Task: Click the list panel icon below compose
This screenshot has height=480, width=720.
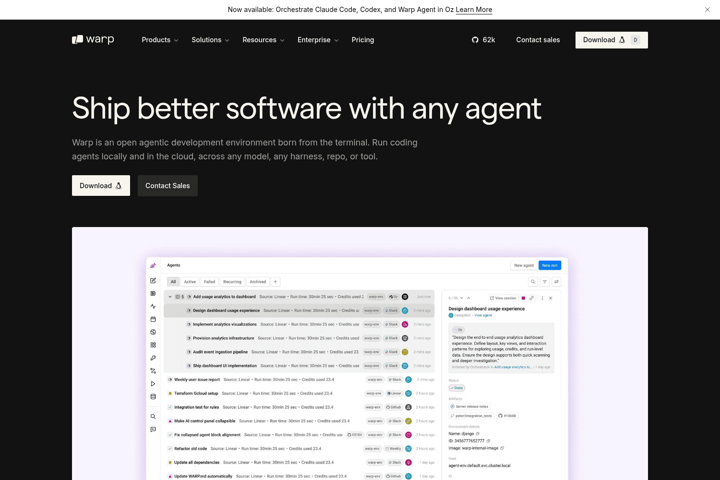Action: point(153,293)
